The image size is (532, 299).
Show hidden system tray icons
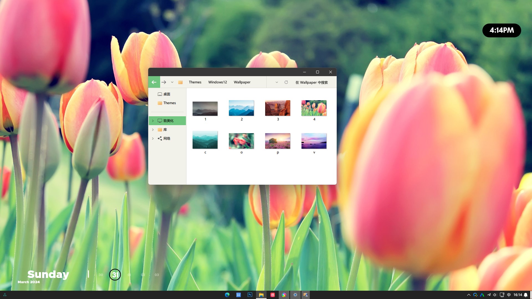tap(469, 295)
